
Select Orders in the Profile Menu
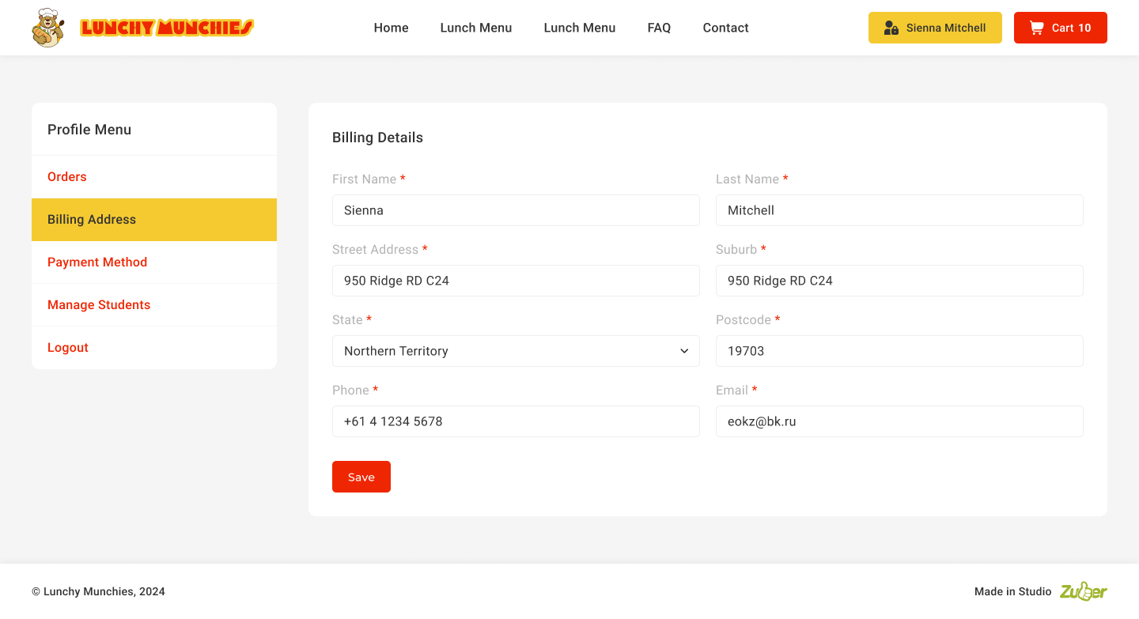(67, 177)
